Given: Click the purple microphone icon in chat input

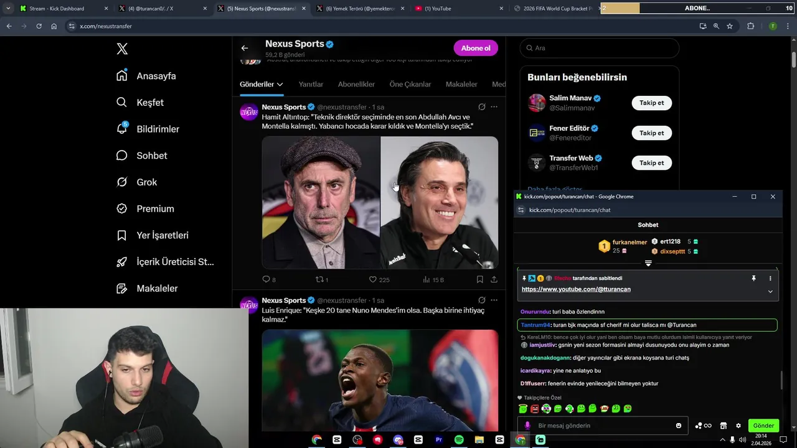Looking at the screenshot, I should 527,426.
